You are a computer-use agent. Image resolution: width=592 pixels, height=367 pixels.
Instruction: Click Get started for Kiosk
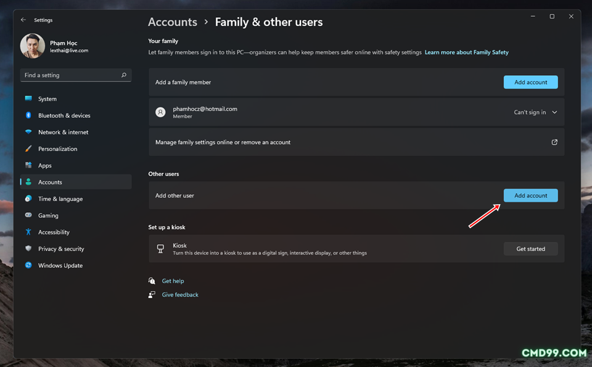[530, 249]
